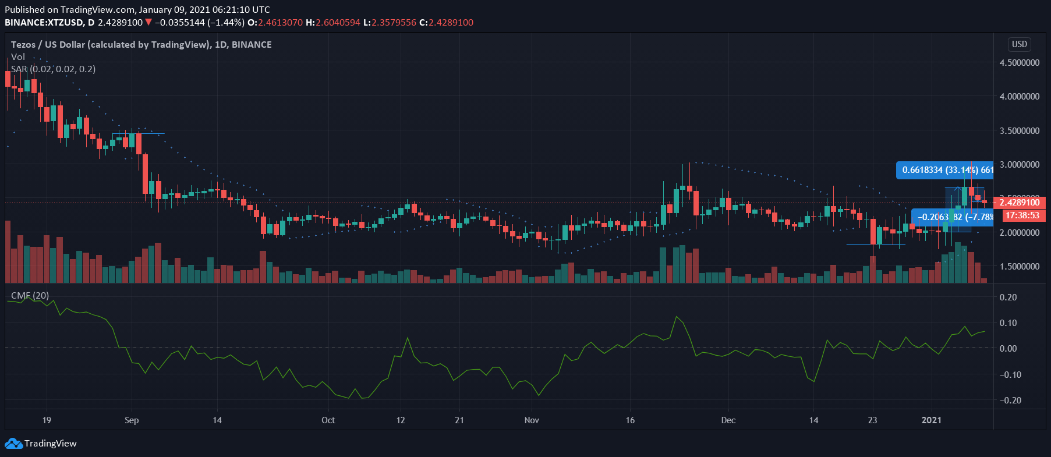Click the 12 date on time axis

(401, 420)
